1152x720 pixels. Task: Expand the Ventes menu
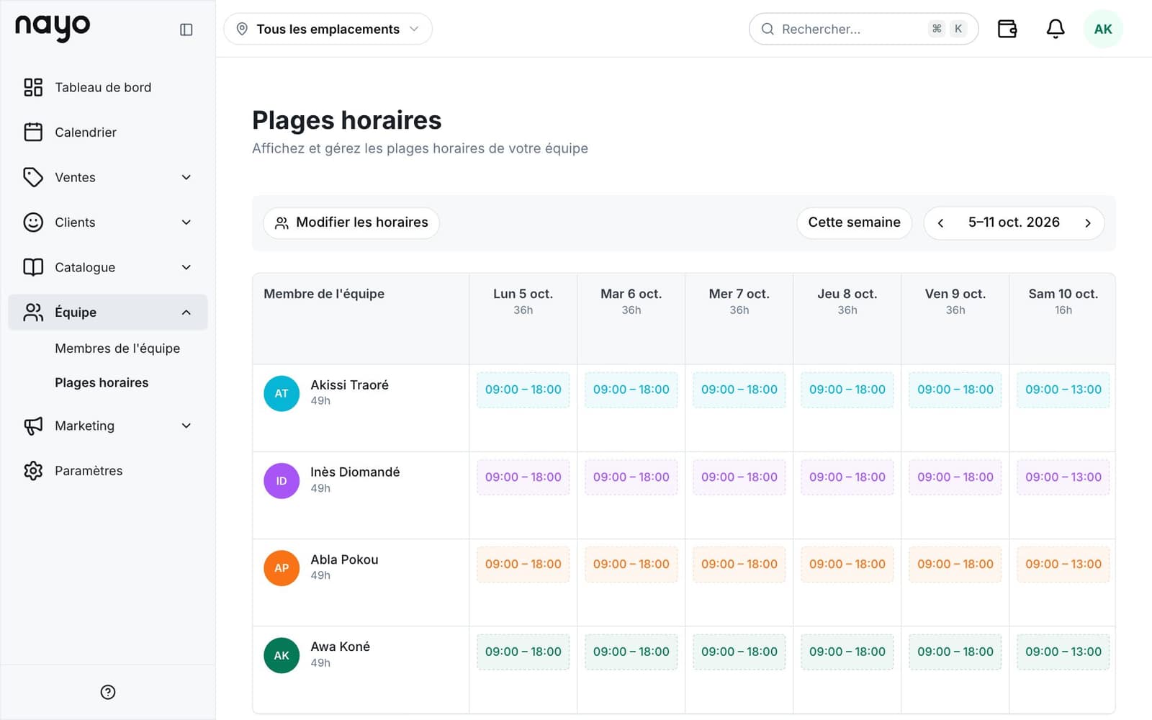pyautogui.click(x=108, y=177)
